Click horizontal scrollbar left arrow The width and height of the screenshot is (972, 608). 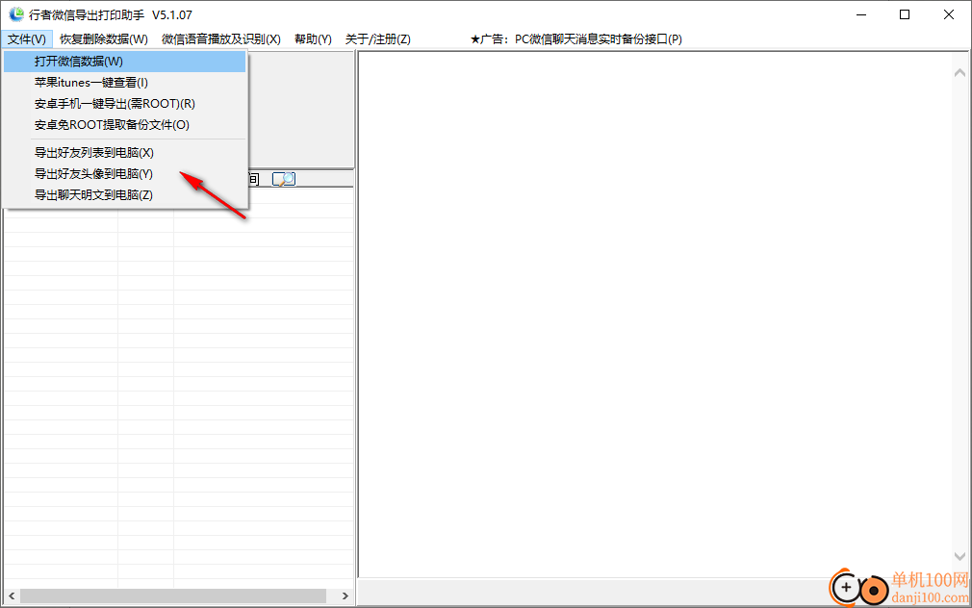pos(12,596)
